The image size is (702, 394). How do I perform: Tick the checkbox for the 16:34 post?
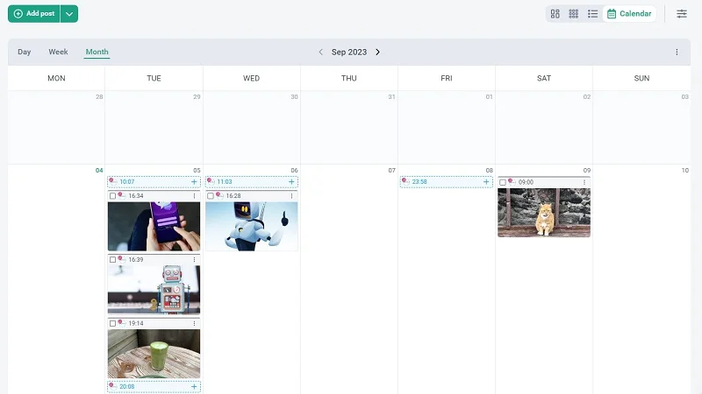(x=113, y=196)
